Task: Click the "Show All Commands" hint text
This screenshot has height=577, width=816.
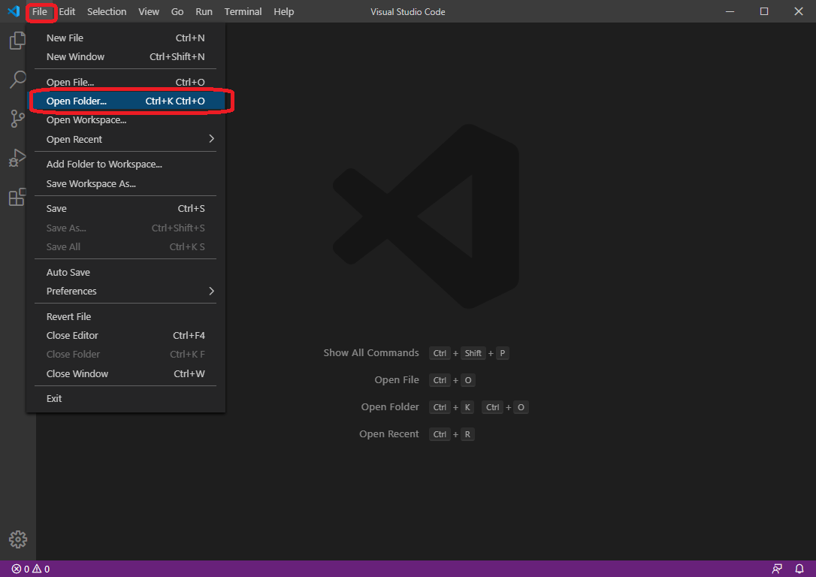Action: [371, 353]
